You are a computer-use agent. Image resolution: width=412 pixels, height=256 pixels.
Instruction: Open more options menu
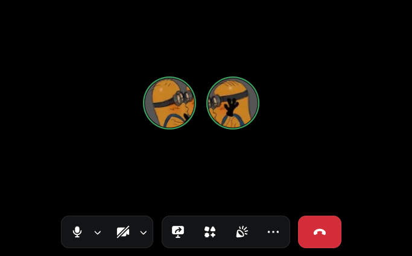[x=273, y=232]
